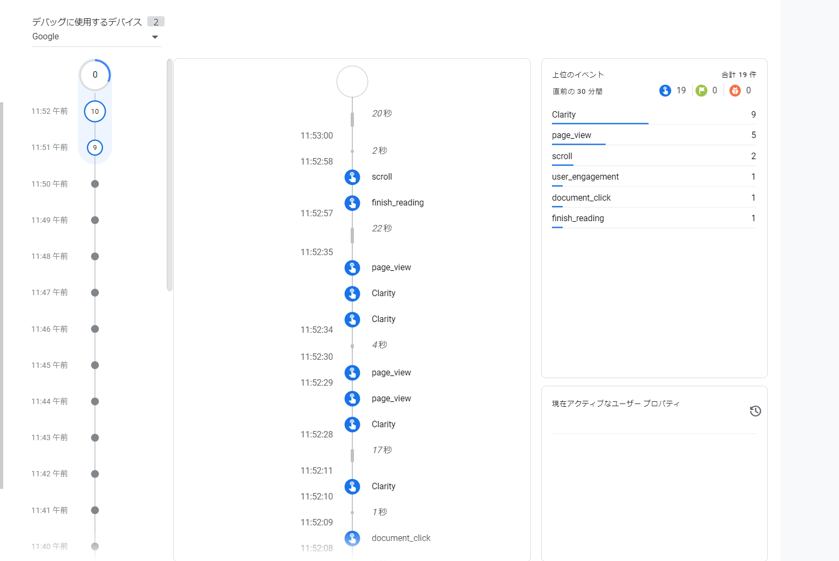The height and width of the screenshot is (561, 839).
Task: Click the 11:45 timeline dot
Action: [x=95, y=365]
